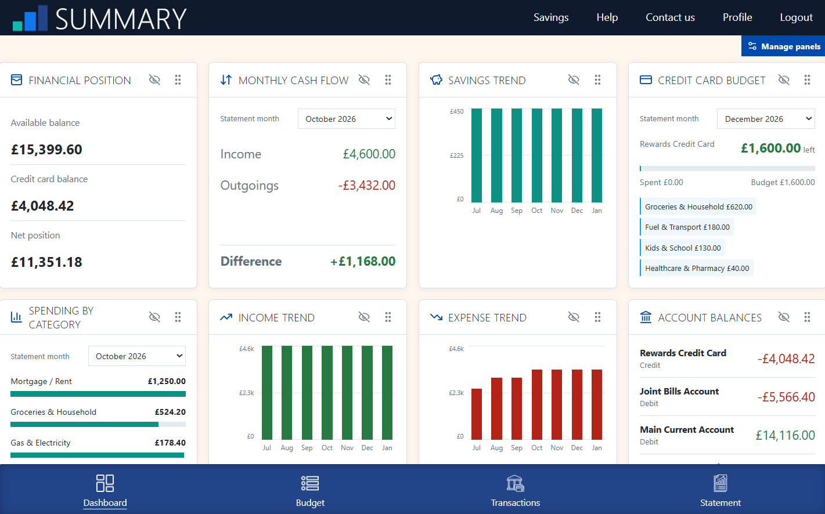The height and width of the screenshot is (514, 825).
Task: Hide the Credit Card Budget panel
Action: click(x=784, y=80)
